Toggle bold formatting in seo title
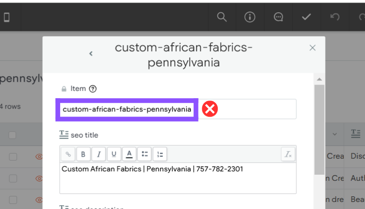This screenshot has width=365, height=209. point(83,154)
